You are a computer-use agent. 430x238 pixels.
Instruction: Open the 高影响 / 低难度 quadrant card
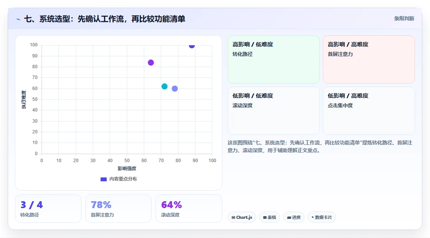(274, 59)
